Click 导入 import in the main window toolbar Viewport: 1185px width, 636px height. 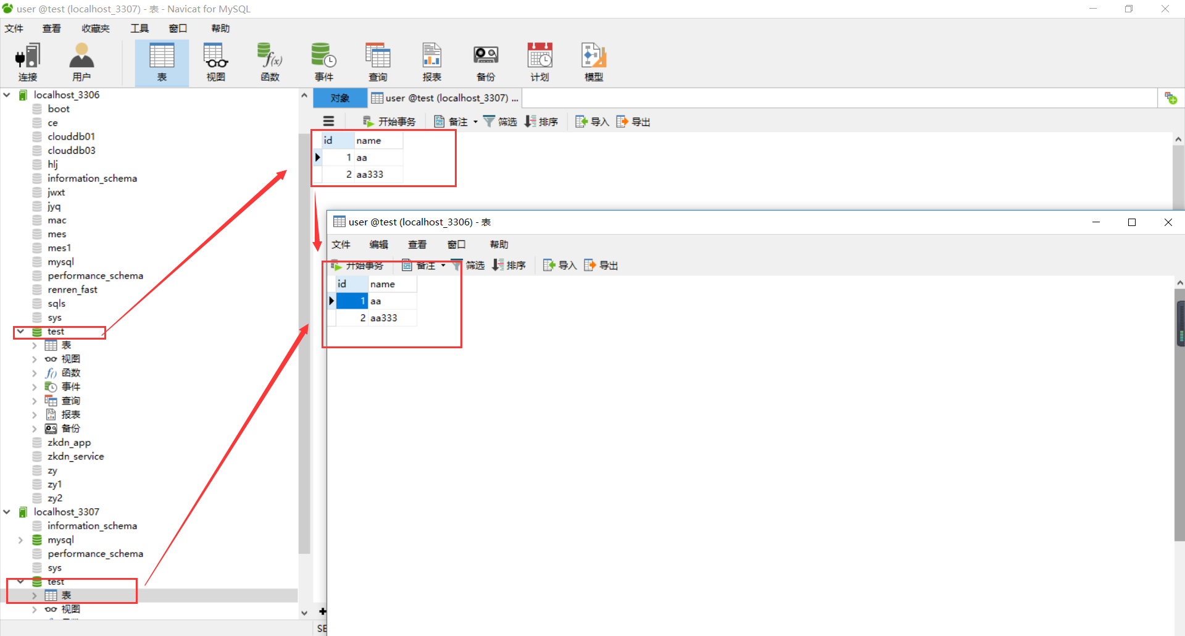592,122
